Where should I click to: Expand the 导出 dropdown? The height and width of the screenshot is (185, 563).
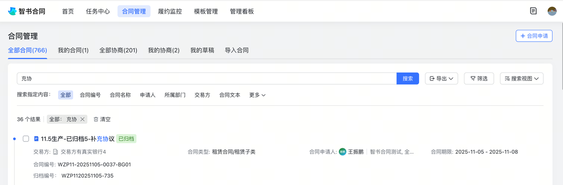click(442, 79)
